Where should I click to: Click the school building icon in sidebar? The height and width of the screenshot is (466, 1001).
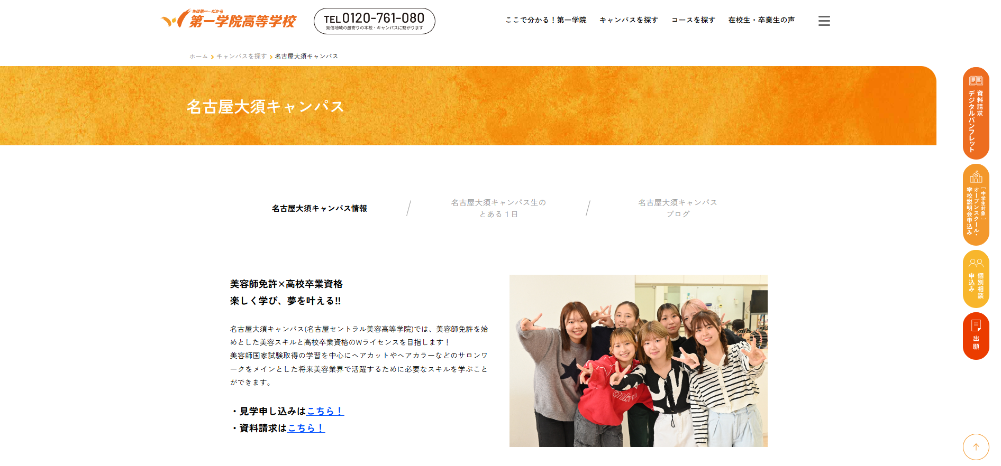point(976,176)
